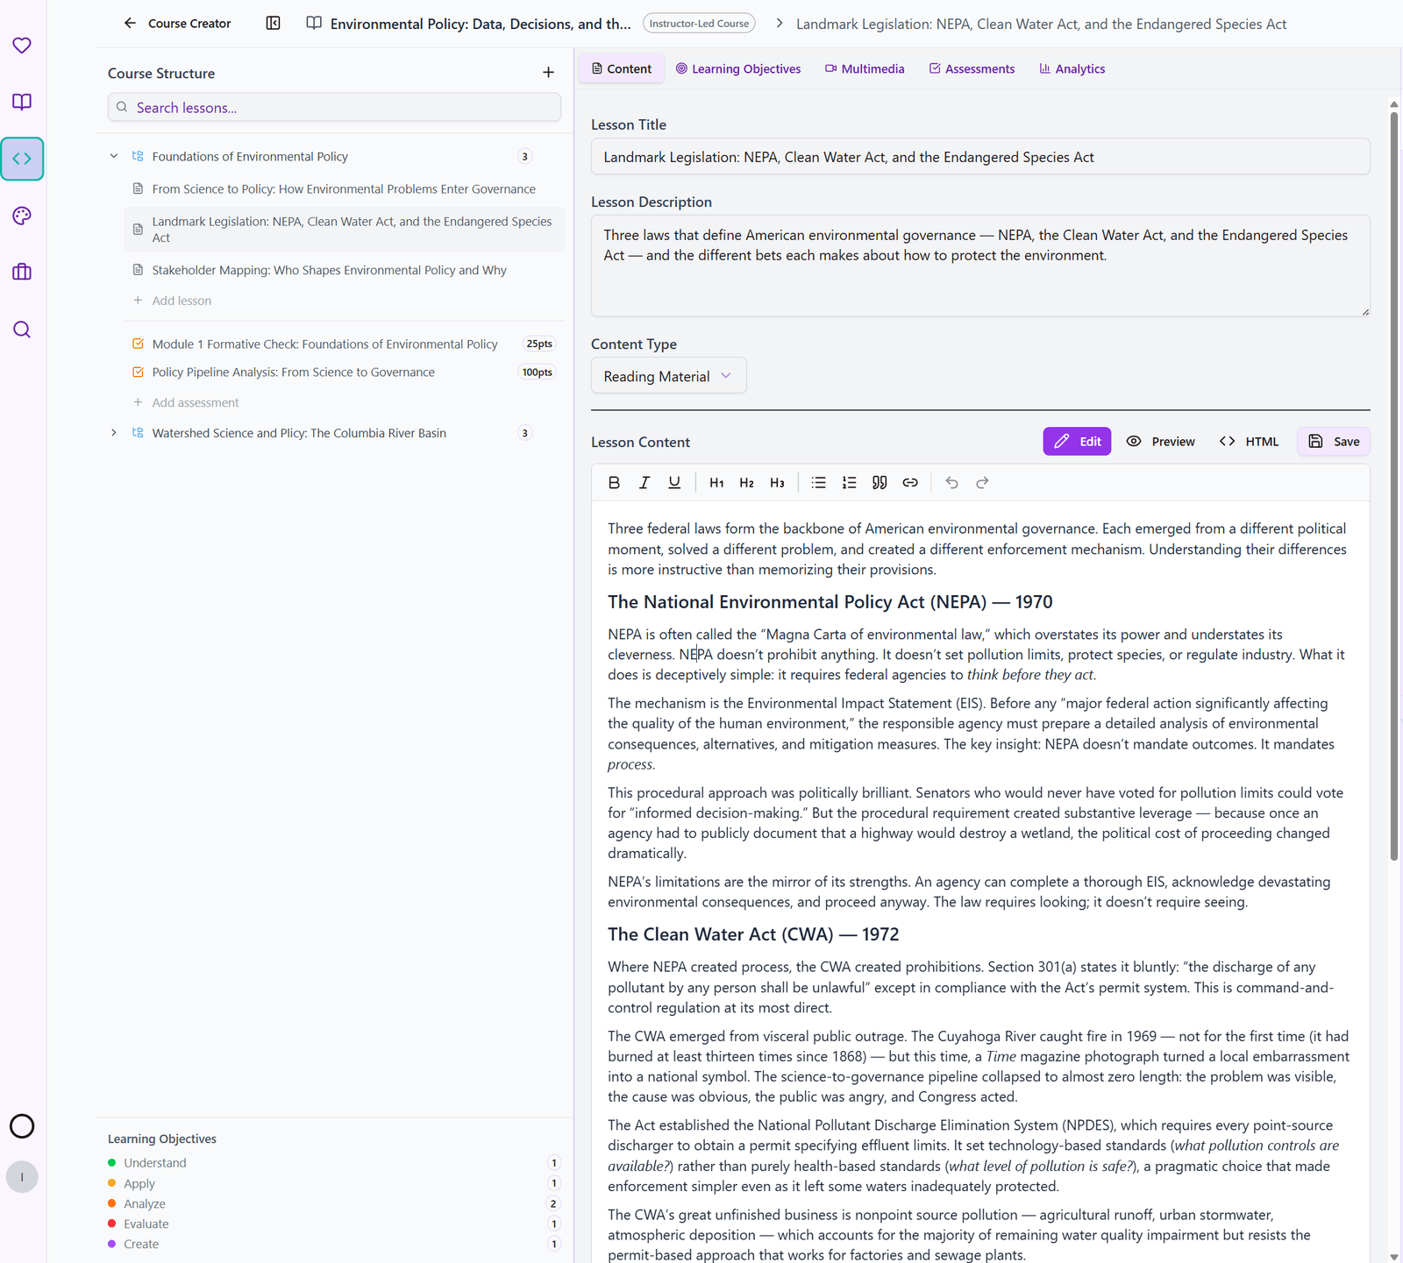This screenshot has width=1403, height=1263.
Task: Select the Apply learning objective
Action: (x=139, y=1183)
